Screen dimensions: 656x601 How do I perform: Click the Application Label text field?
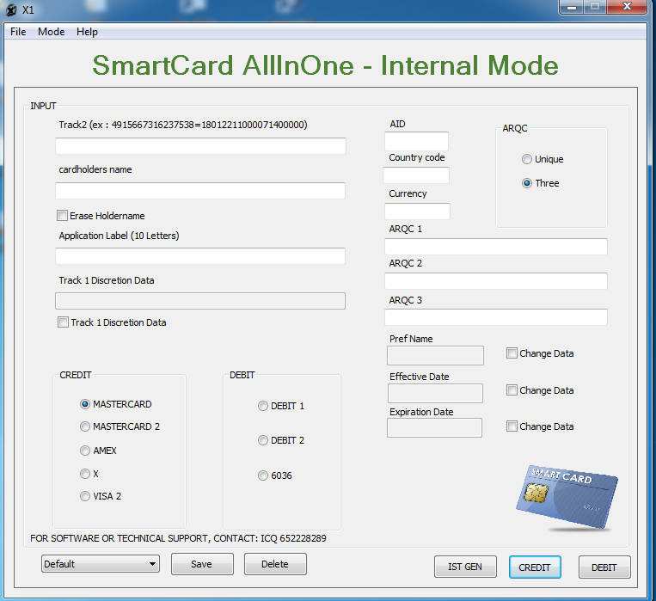click(200, 255)
